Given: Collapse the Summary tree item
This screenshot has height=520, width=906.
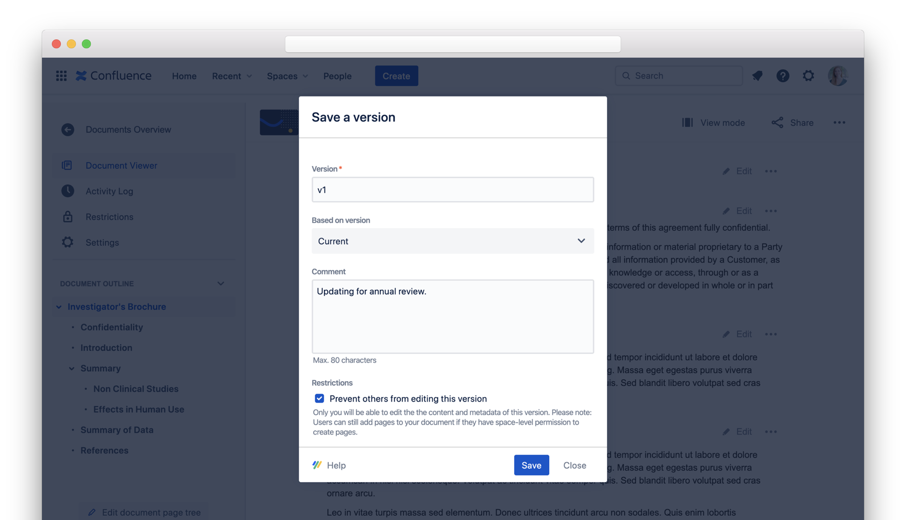Looking at the screenshot, I should pyautogui.click(x=72, y=369).
